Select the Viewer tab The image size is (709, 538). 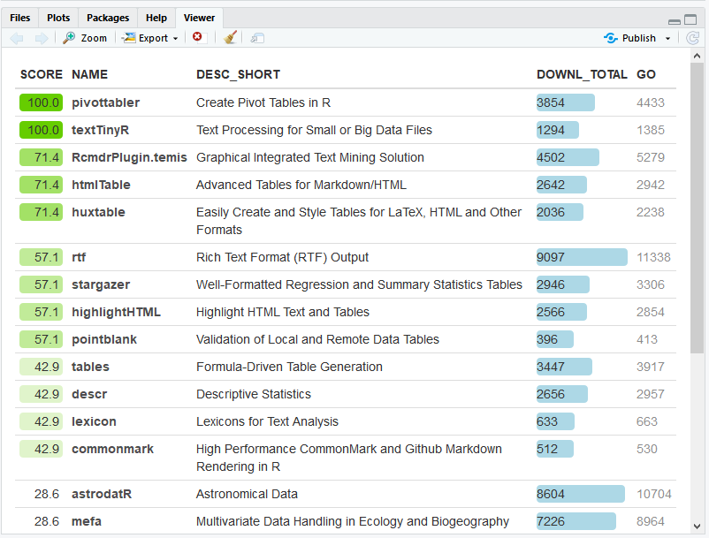pos(199,18)
